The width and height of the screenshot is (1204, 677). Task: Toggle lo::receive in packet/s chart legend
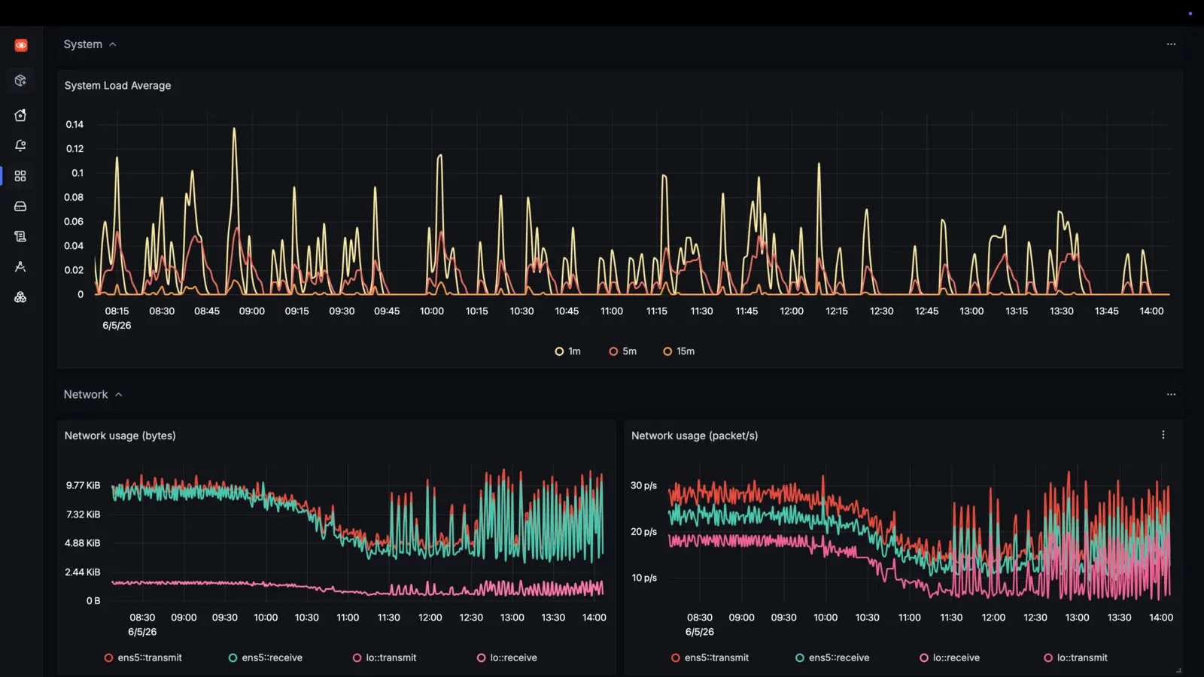tap(949, 657)
